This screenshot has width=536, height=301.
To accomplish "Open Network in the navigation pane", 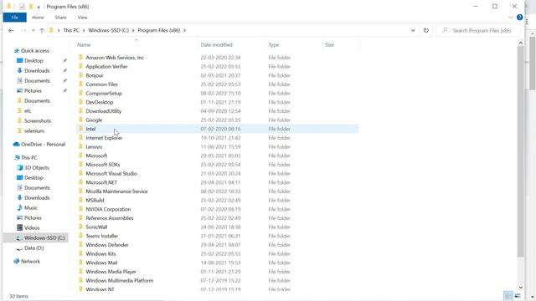I will (30, 262).
